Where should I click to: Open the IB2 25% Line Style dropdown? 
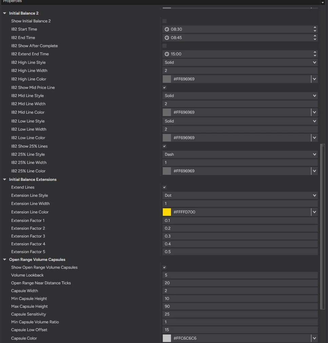click(240, 154)
